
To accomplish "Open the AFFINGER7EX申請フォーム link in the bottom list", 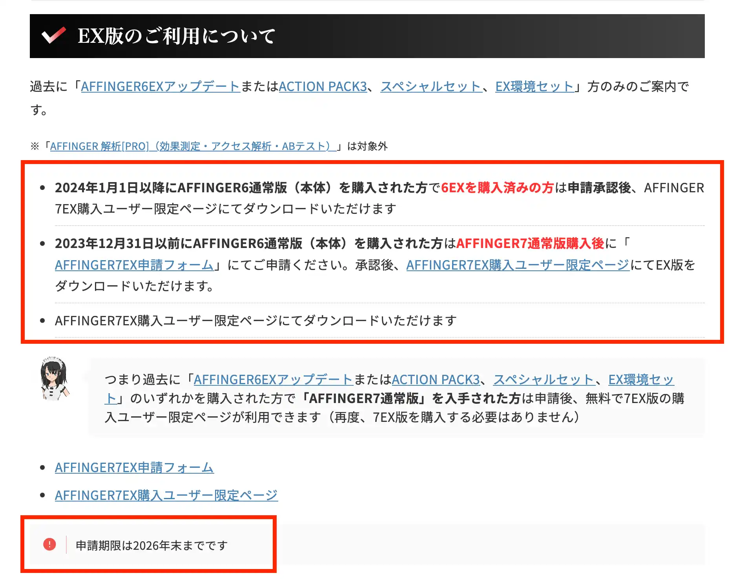I will coord(134,467).
